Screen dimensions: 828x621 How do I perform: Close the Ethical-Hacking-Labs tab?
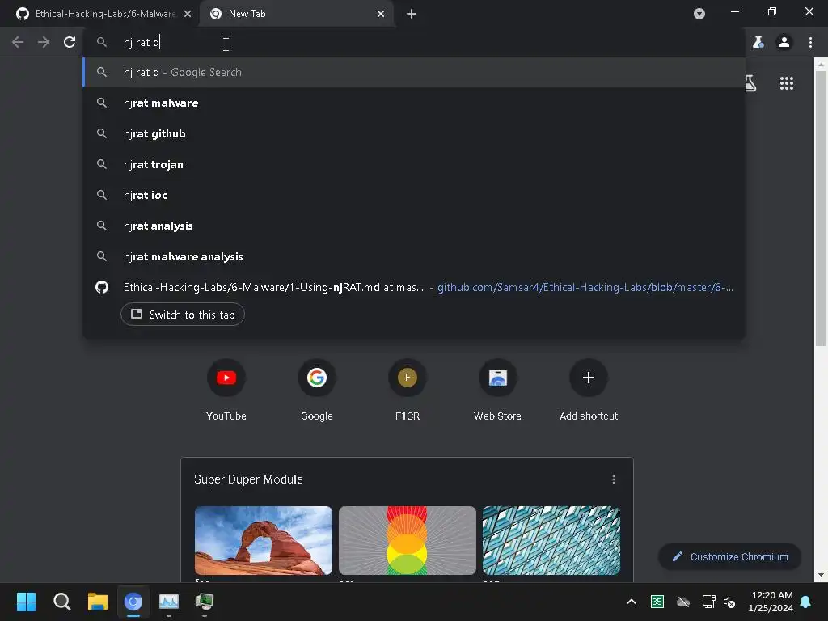(188, 14)
